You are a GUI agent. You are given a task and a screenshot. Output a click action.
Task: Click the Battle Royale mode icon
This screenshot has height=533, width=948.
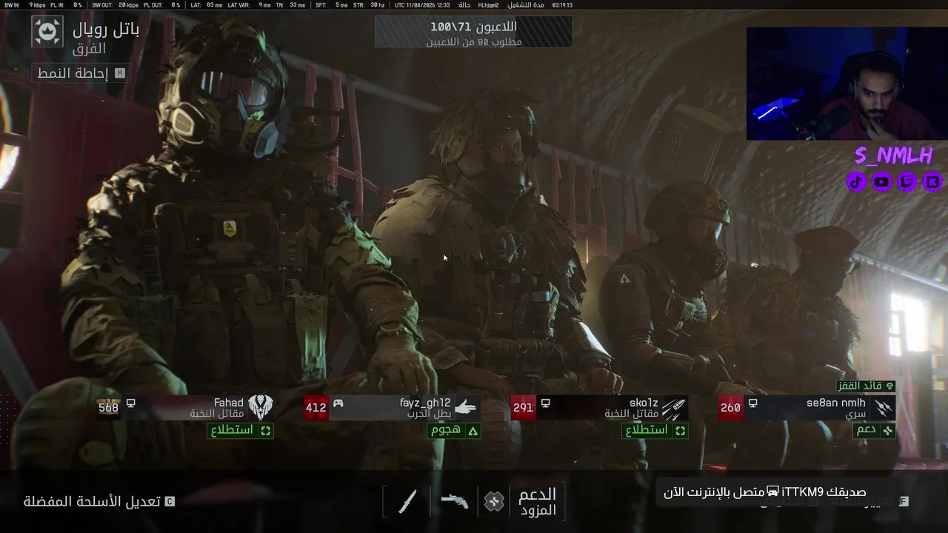click(47, 32)
